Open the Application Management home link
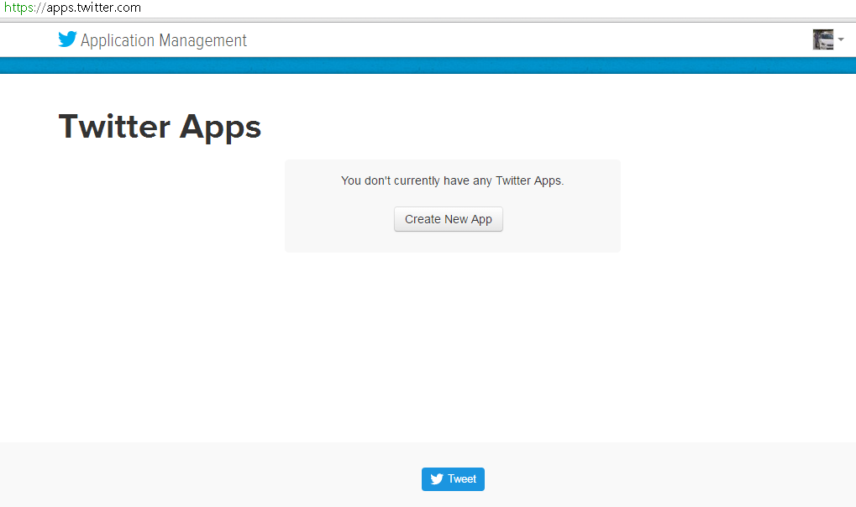 [163, 40]
